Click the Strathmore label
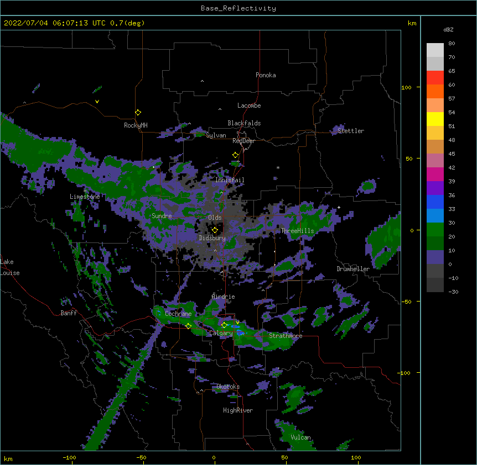 coord(286,336)
